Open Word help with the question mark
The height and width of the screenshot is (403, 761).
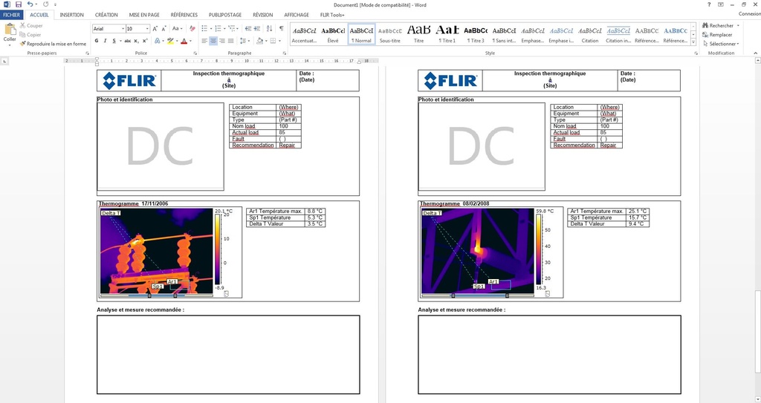709,4
